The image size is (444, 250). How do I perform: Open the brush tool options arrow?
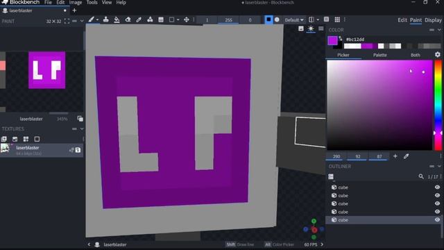coord(97,20)
